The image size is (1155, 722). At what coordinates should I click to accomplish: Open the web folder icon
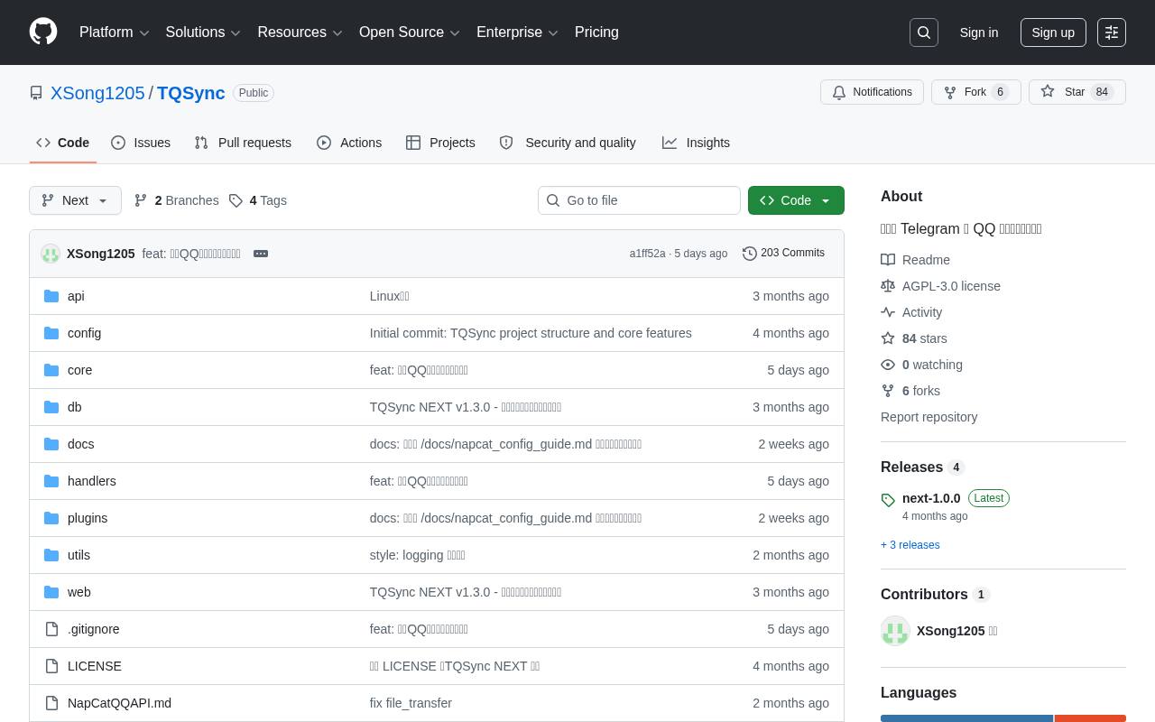click(x=51, y=592)
